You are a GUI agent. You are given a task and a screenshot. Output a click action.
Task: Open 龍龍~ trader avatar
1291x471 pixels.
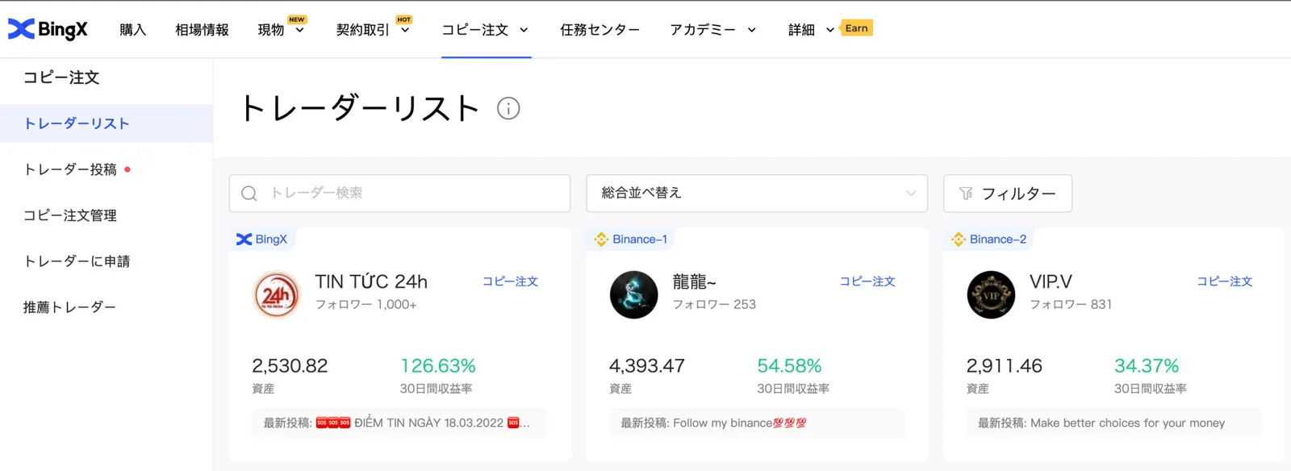(x=633, y=295)
